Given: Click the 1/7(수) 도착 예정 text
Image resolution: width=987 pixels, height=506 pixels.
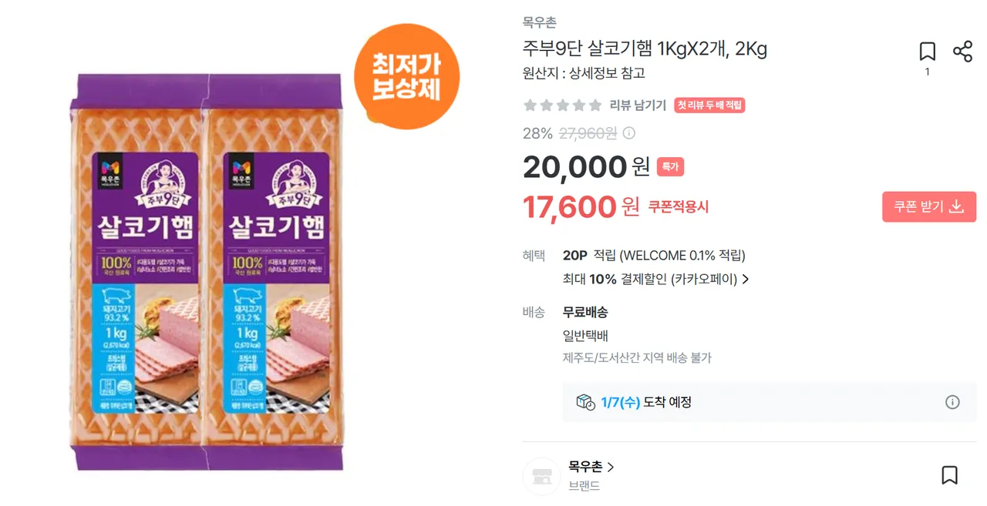Looking at the screenshot, I should coord(645,402).
